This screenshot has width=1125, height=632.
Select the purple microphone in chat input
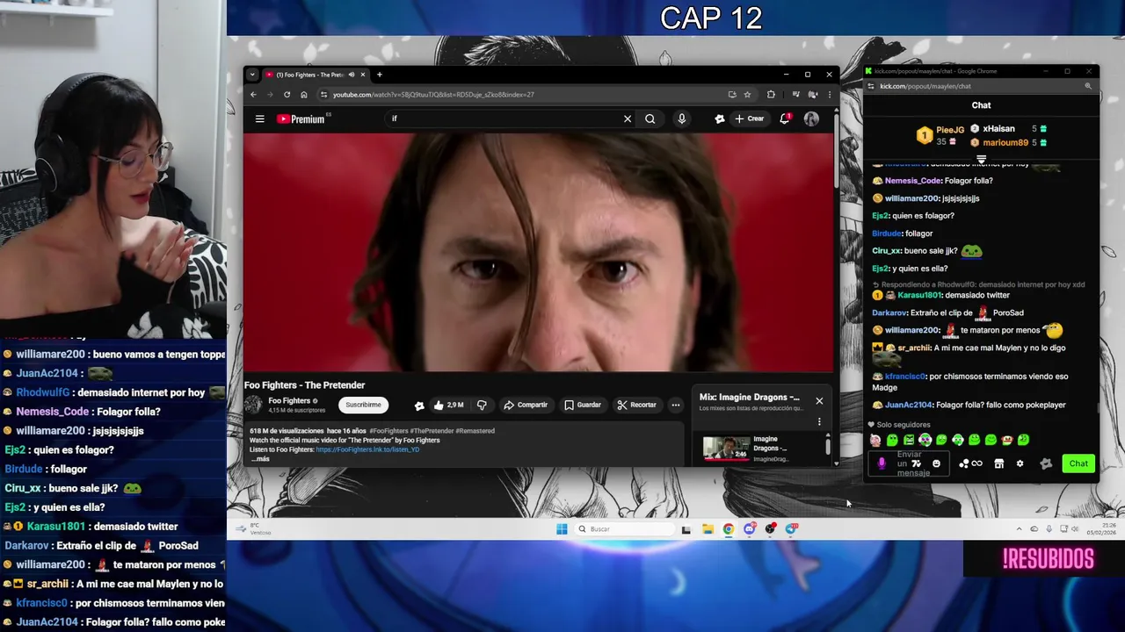pyautogui.click(x=882, y=463)
